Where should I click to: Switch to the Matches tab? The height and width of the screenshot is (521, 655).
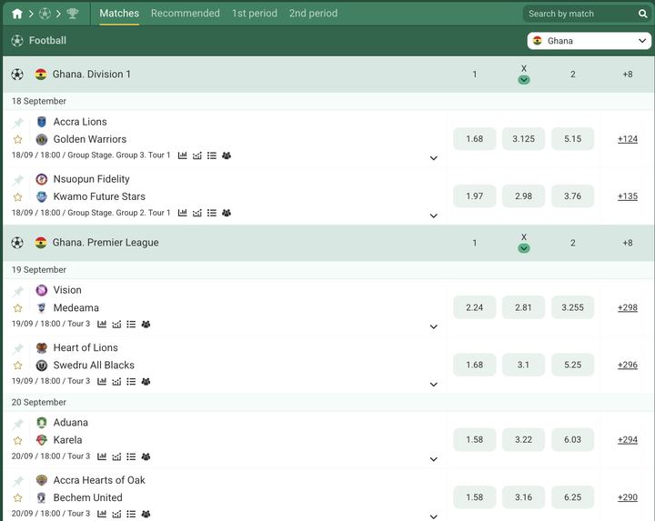pos(119,14)
